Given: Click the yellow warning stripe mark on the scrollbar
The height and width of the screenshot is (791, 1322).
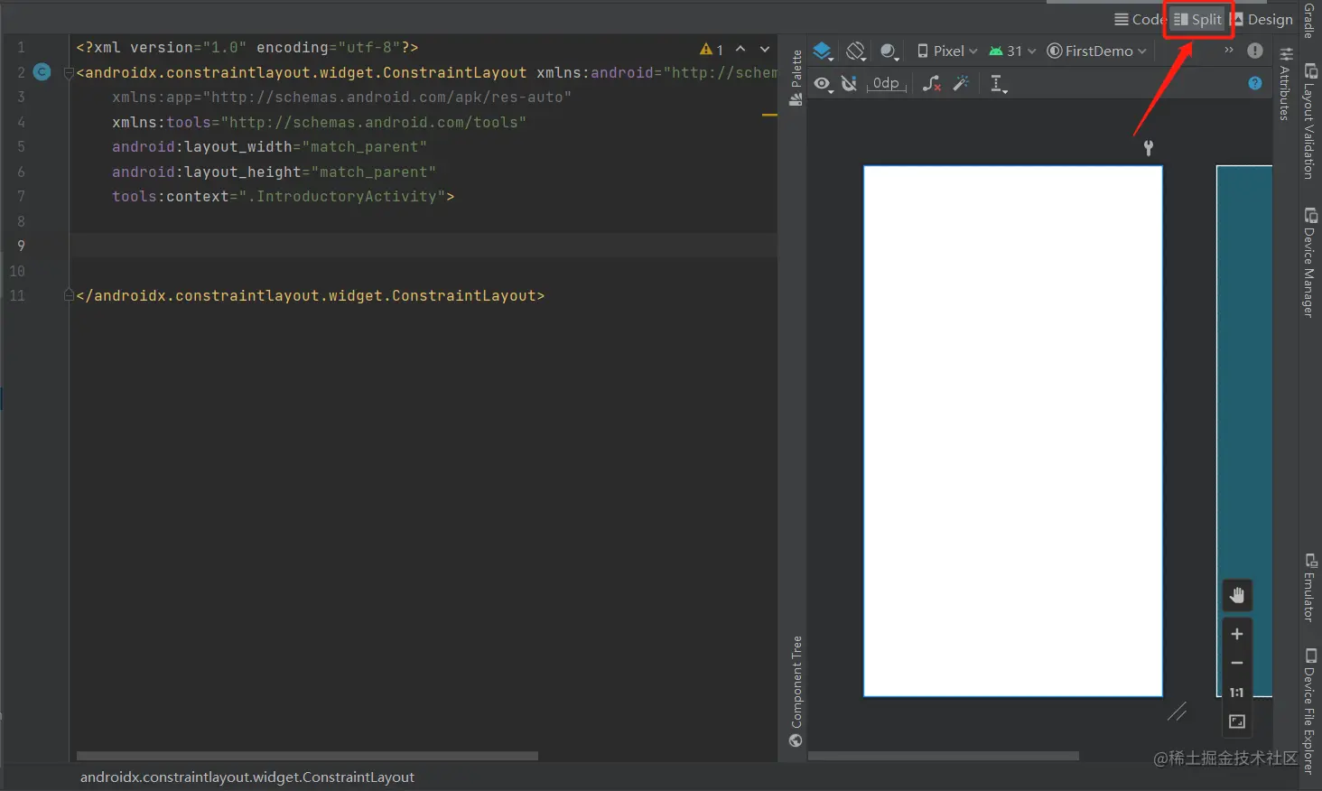Looking at the screenshot, I should click(x=769, y=116).
